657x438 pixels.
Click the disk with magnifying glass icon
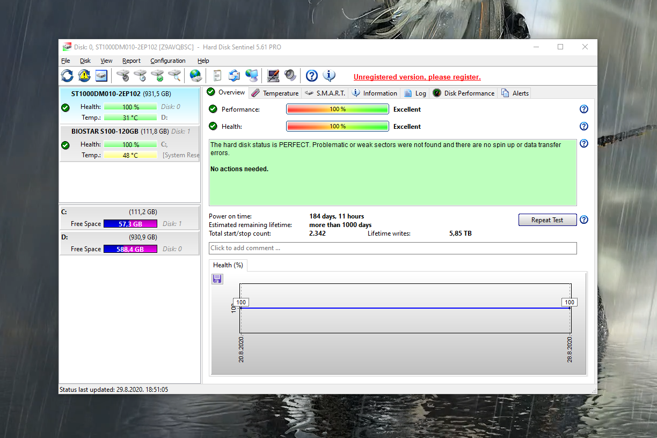pyautogui.click(x=174, y=76)
